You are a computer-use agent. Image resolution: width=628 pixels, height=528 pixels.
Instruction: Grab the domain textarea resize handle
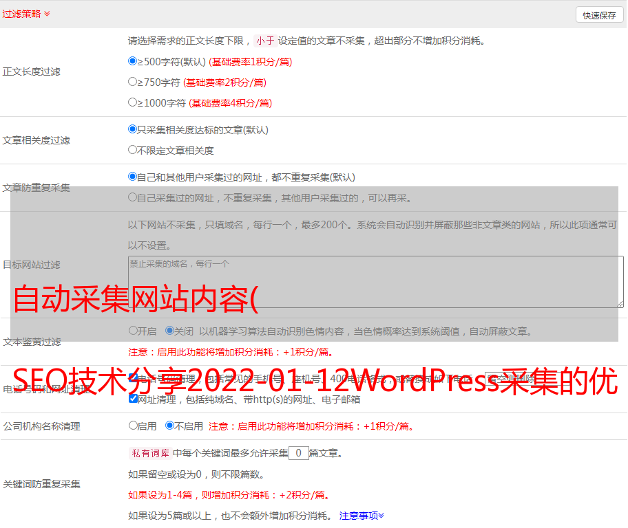tap(620, 303)
